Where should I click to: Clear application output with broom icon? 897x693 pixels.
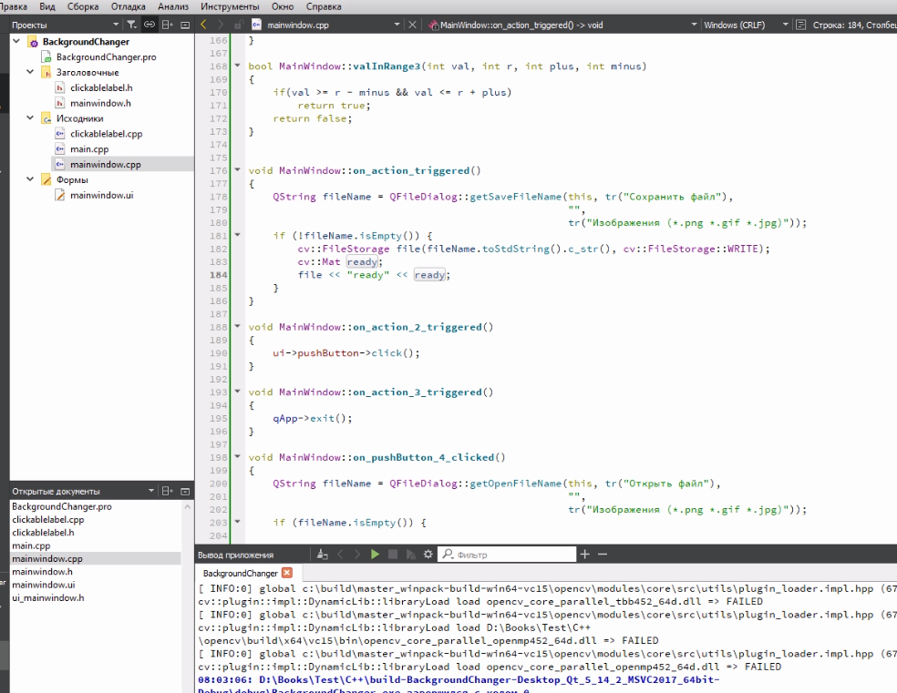pyautogui.click(x=322, y=555)
